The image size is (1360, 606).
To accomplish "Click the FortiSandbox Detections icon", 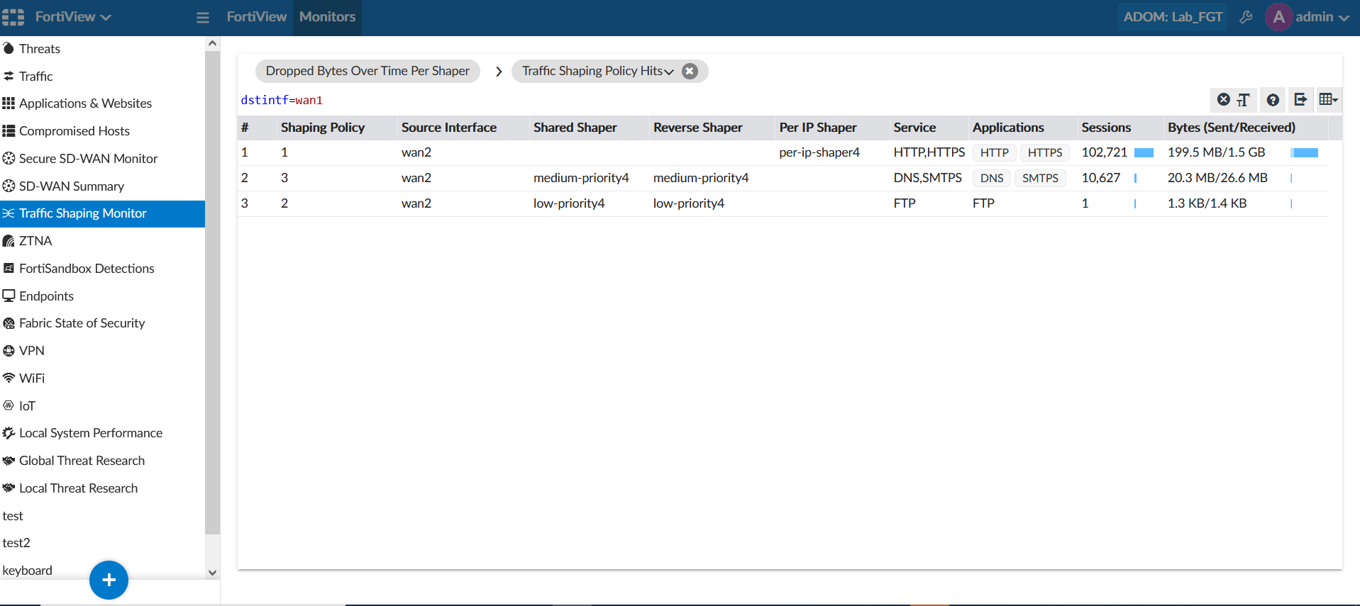I will pos(9,269).
